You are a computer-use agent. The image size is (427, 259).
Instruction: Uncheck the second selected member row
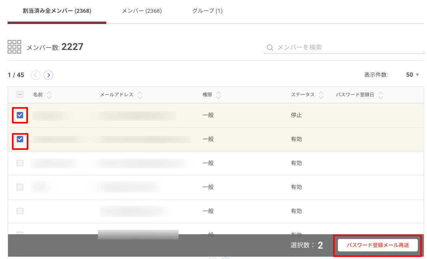[x=20, y=139]
